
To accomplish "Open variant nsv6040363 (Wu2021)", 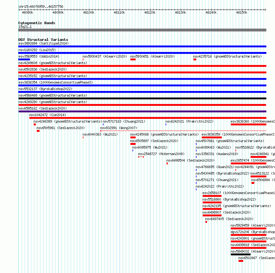I will [x=100, y=134].
